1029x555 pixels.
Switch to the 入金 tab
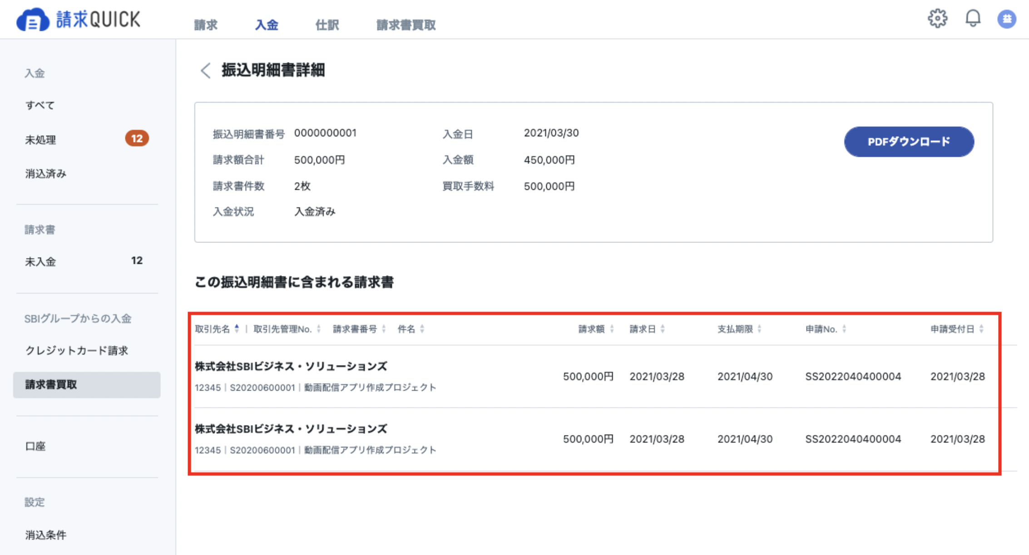point(267,25)
